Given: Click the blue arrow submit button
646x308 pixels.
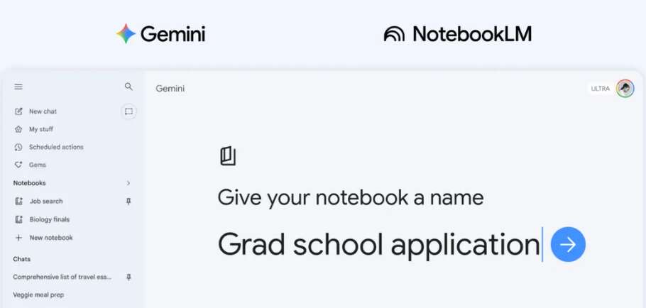Looking at the screenshot, I should pyautogui.click(x=568, y=245).
